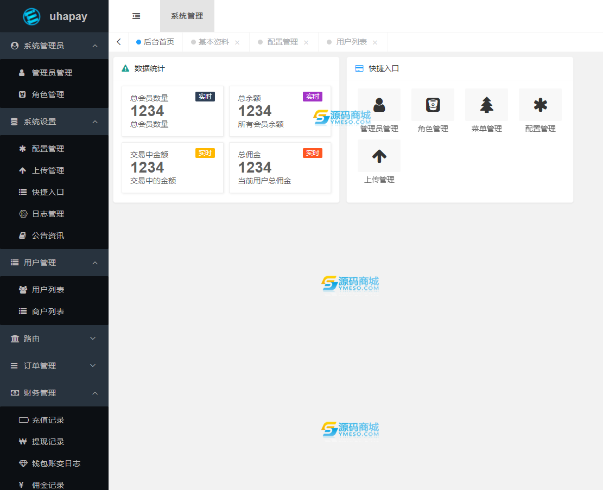Open the 管理员管理 quick-entry person icon

(379, 105)
